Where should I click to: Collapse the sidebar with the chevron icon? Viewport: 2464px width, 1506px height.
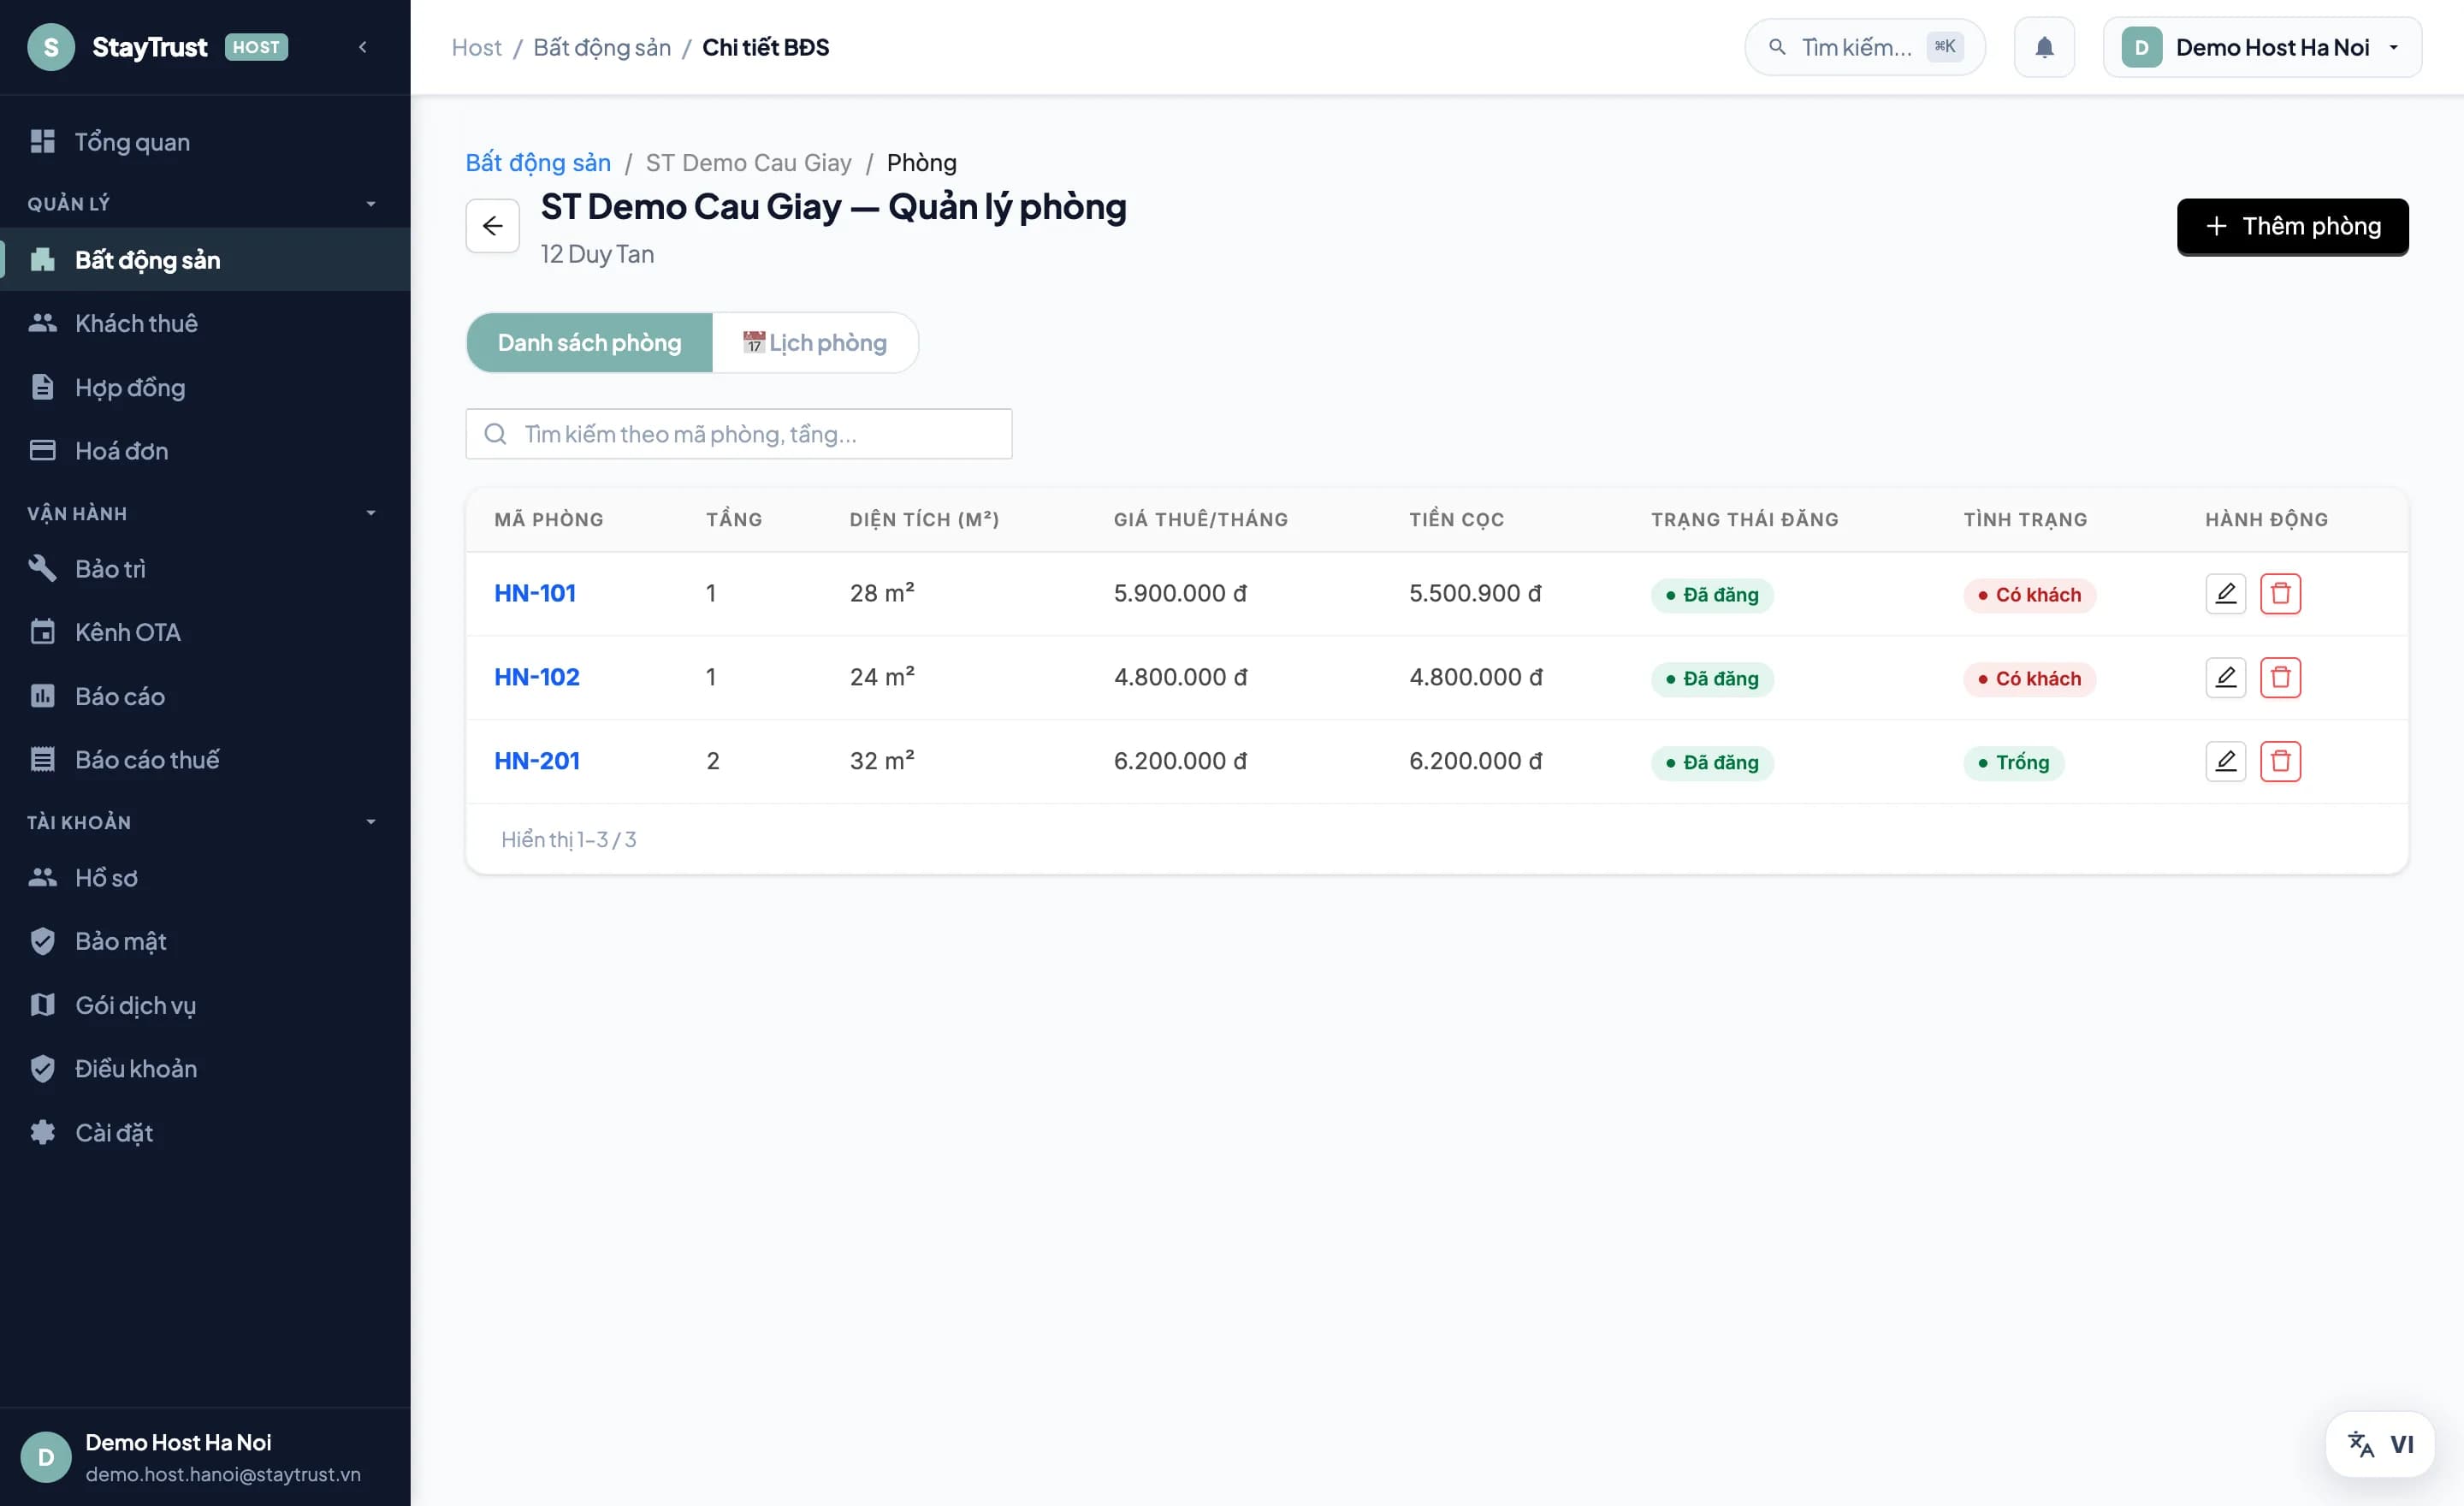tap(363, 47)
